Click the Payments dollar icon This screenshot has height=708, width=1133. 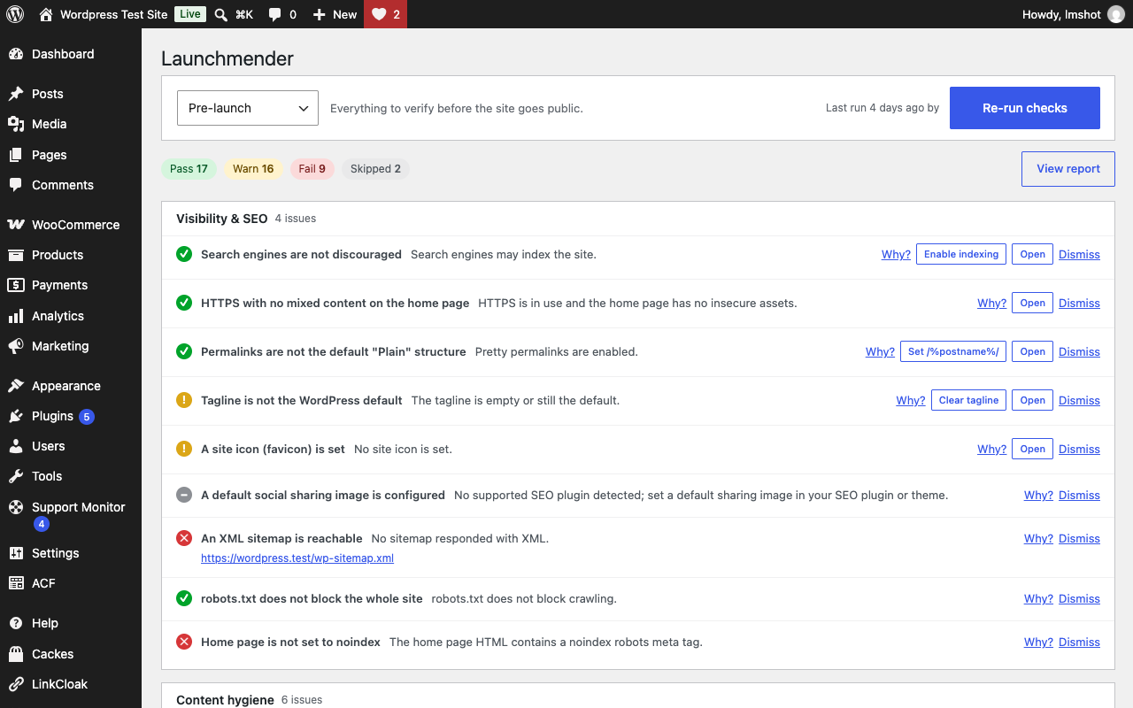[16, 285]
